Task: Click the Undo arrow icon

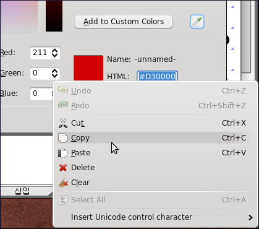Action: tap(63, 90)
